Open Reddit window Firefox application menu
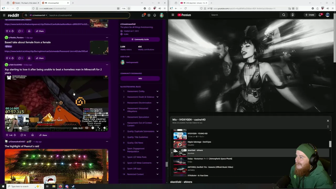Viewport: 336px width, 189px height. 165,8
